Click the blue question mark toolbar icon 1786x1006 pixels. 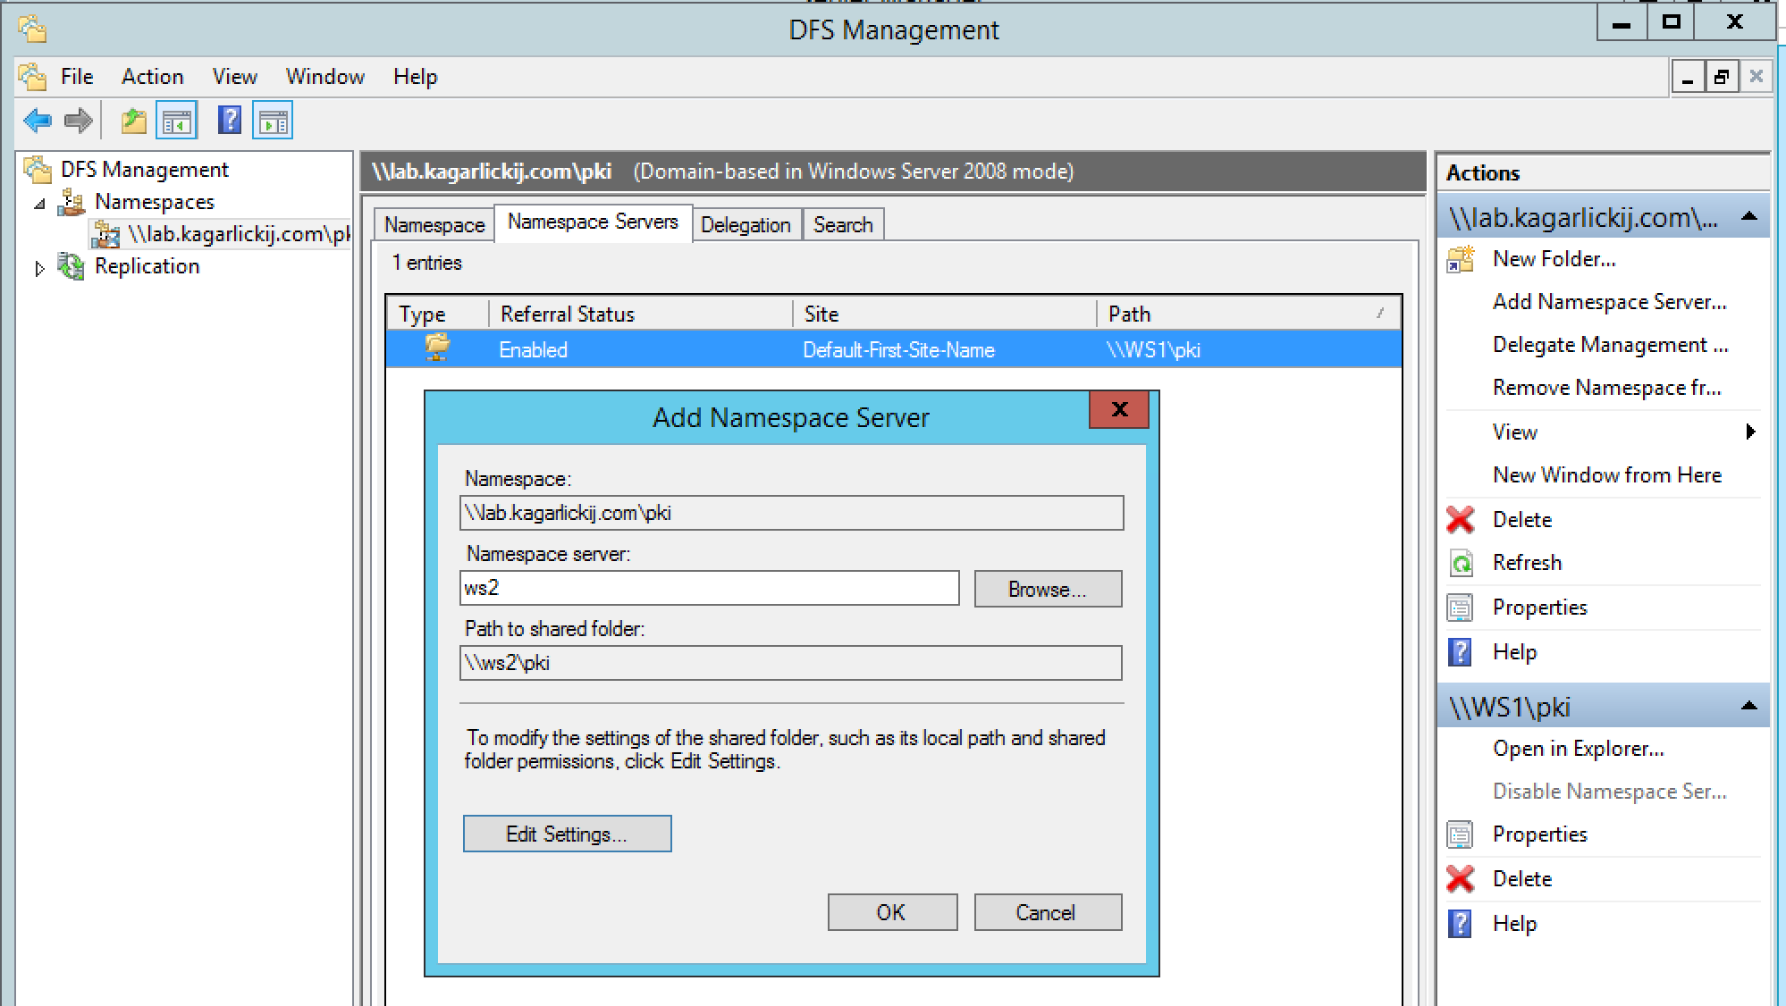(230, 121)
